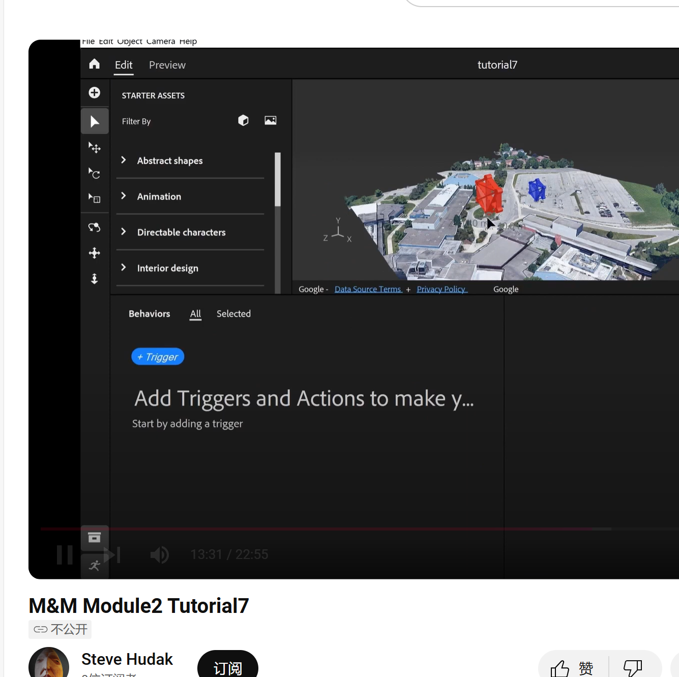The width and height of the screenshot is (679, 677).
Task: Select the Orbit camera tool
Action: pyautogui.click(x=95, y=227)
